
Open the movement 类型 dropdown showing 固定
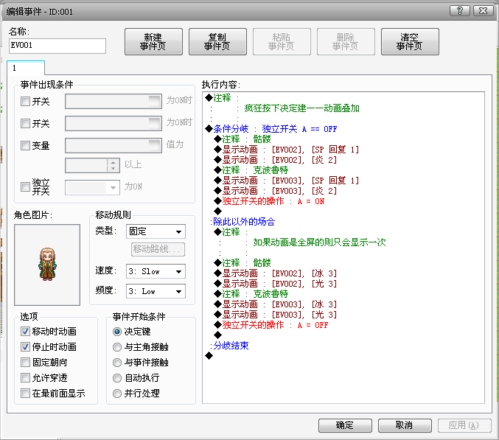click(156, 231)
